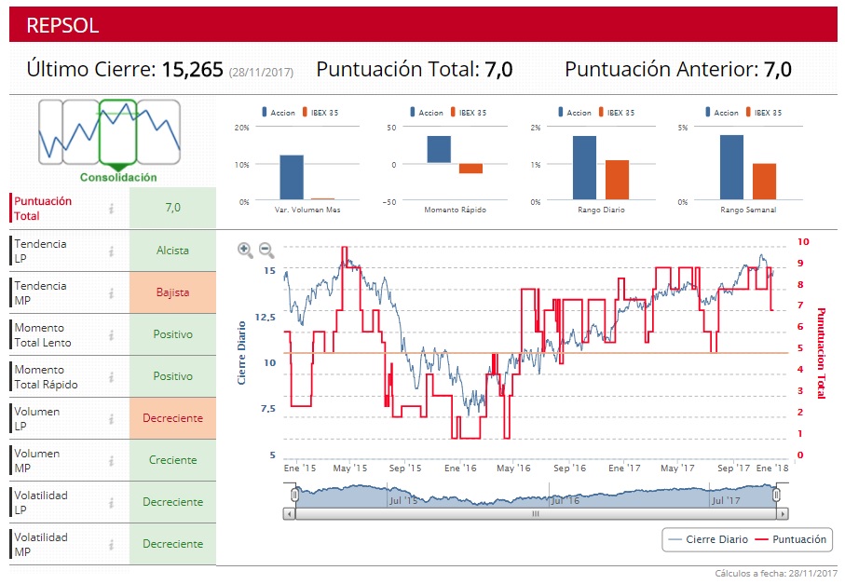Viewport: 845px width, 584px height.
Task: Open info icon for Momento Total Rápido
Action: click(112, 377)
